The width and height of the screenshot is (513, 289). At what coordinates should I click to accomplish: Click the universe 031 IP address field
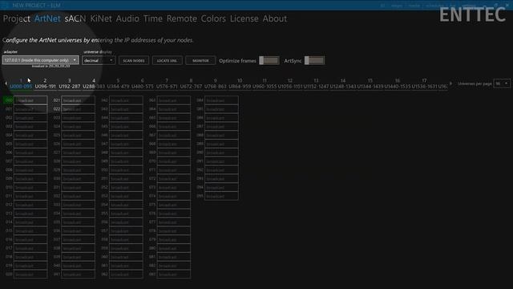(79, 187)
